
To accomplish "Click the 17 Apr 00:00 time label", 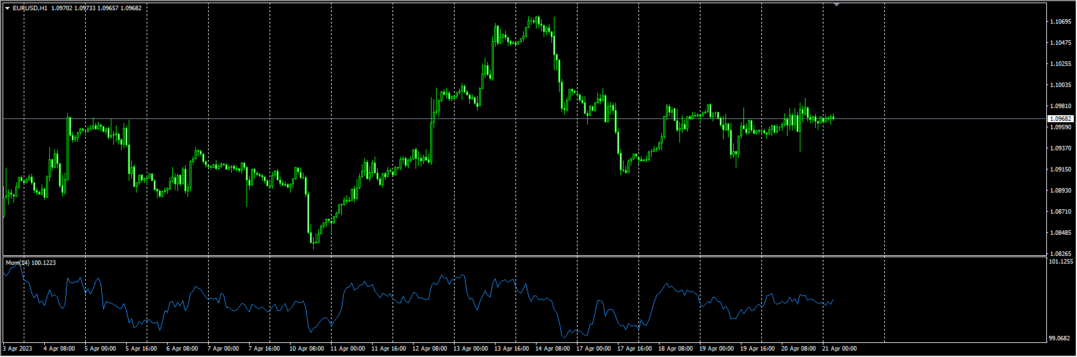I will (593, 349).
